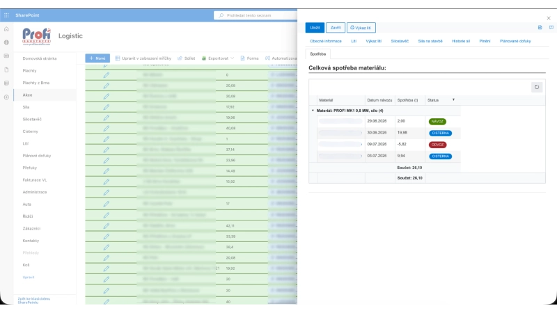
Task: Click pencil icon for row with value 40,08
Action: [107, 128]
